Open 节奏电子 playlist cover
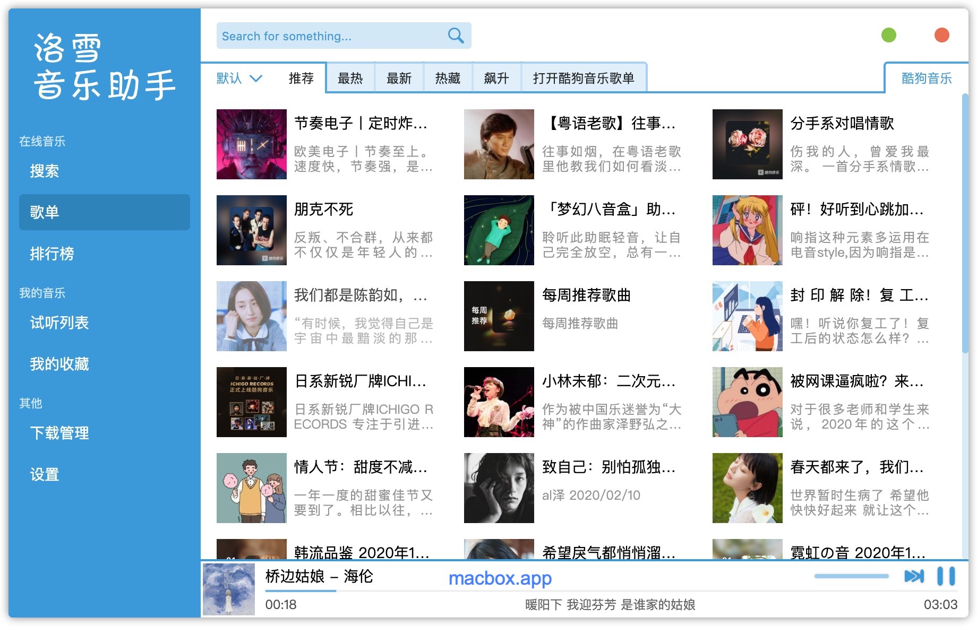977x626 pixels. point(252,144)
